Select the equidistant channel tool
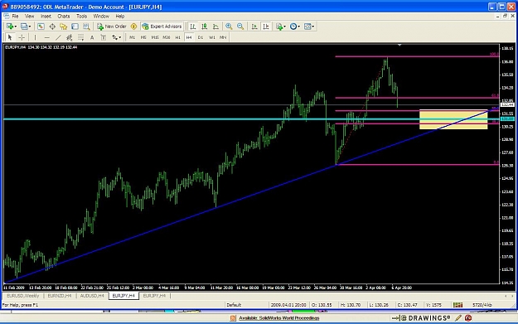Viewport: 518px width, 324px height. point(70,37)
